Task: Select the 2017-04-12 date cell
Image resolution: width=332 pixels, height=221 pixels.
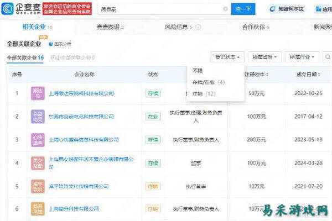Action: pyautogui.click(x=309, y=117)
